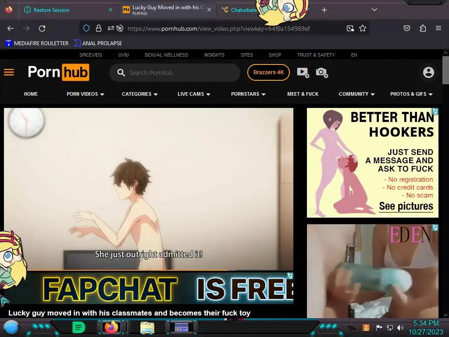Go back with the back arrow
This screenshot has height=337, width=449.
point(11,29)
